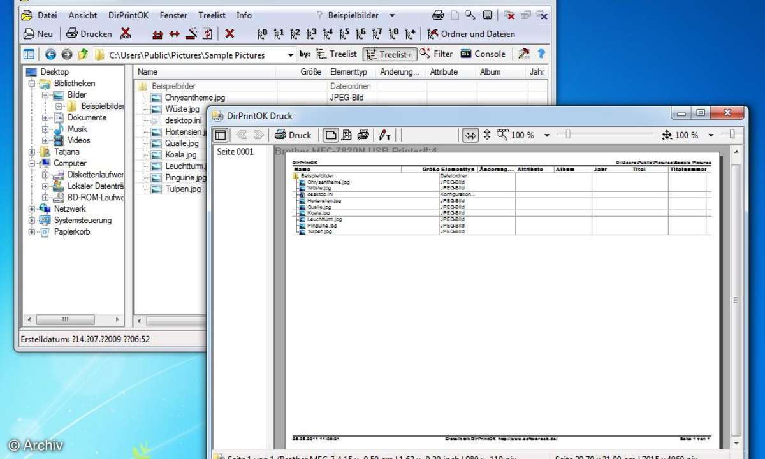The height and width of the screenshot is (459, 765).
Task: Toggle fit-to-height icon in Druck toolbar
Action: click(x=487, y=135)
